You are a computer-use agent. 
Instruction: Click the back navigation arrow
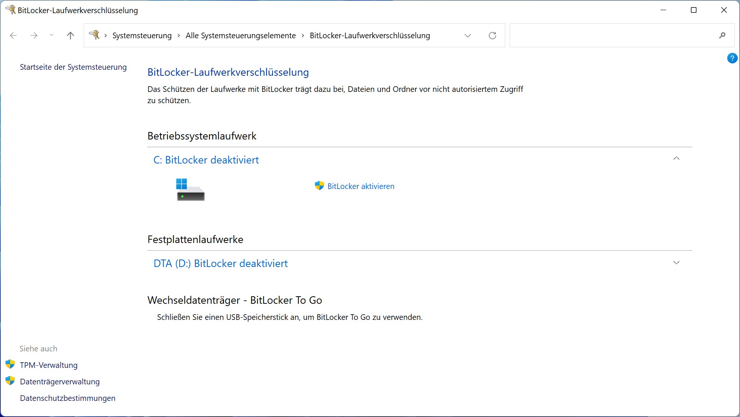(x=14, y=35)
